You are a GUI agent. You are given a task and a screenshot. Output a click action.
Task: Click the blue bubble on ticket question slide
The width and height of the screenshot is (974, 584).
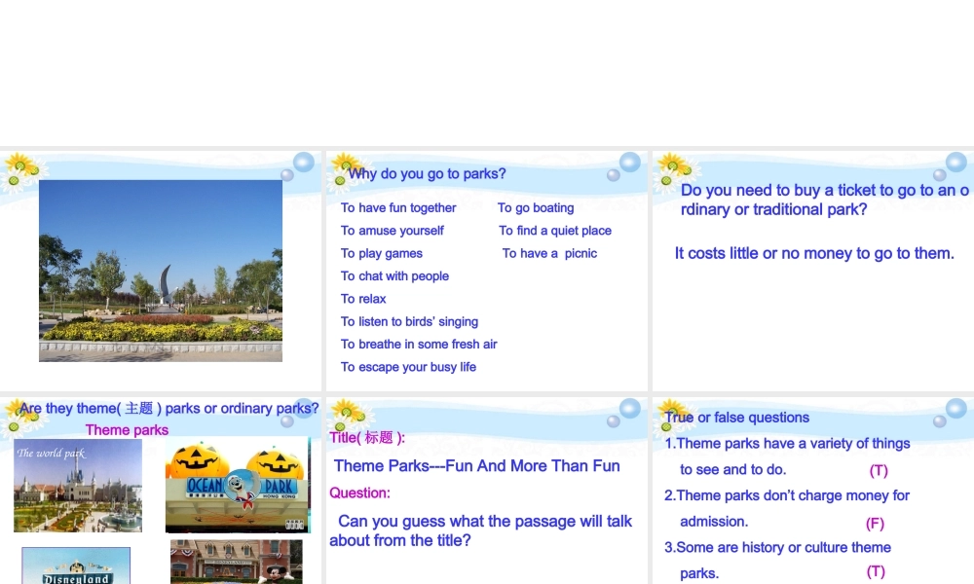tap(956, 162)
